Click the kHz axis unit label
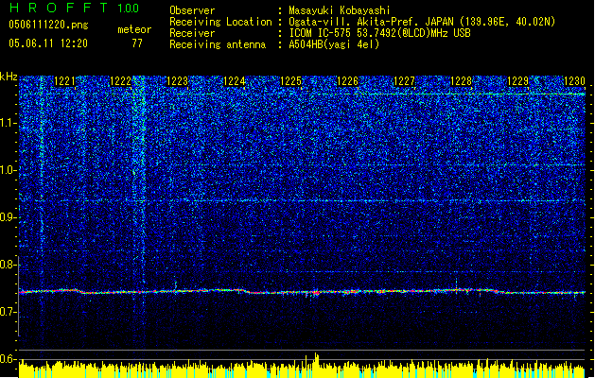 (x=9, y=77)
